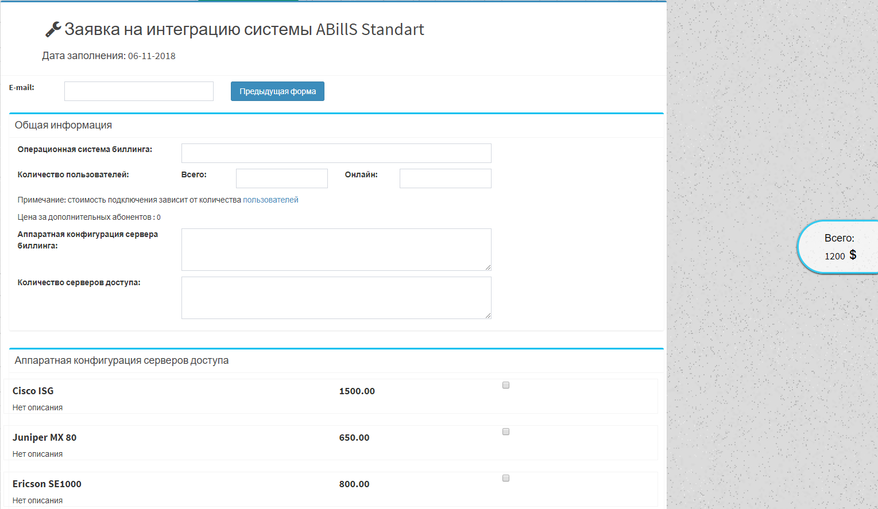The image size is (878, 509).
Task: Click the Количество серверов доступа textarea
Action: [336, 298]
